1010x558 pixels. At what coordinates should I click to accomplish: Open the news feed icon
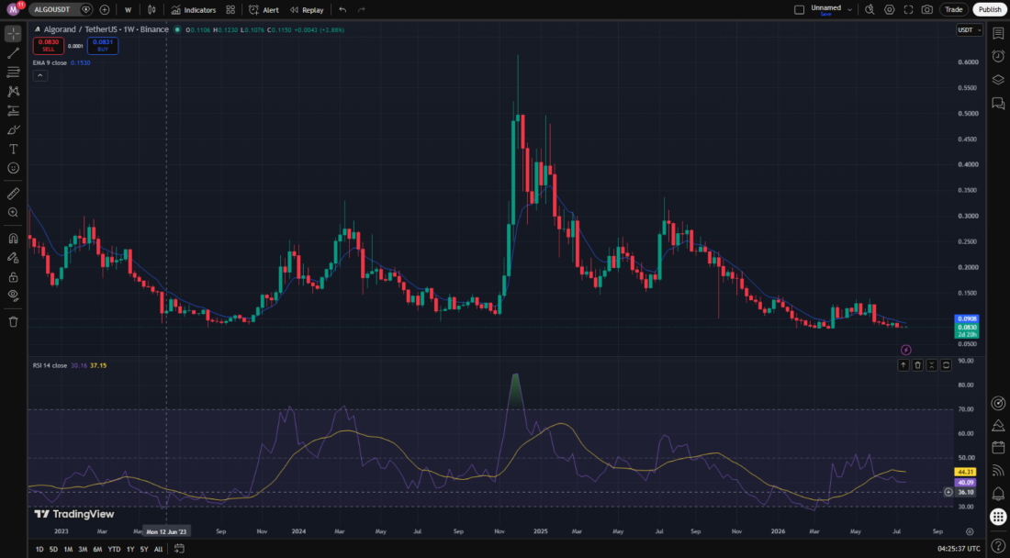[998, 471]
